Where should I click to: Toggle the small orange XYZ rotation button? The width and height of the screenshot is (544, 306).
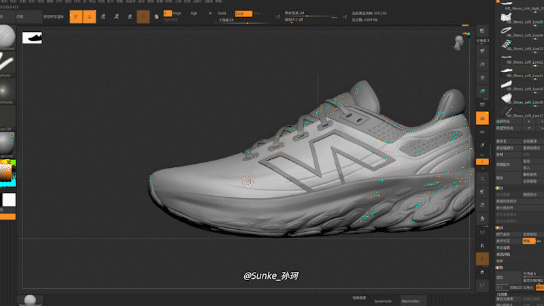tap(482, 162)
